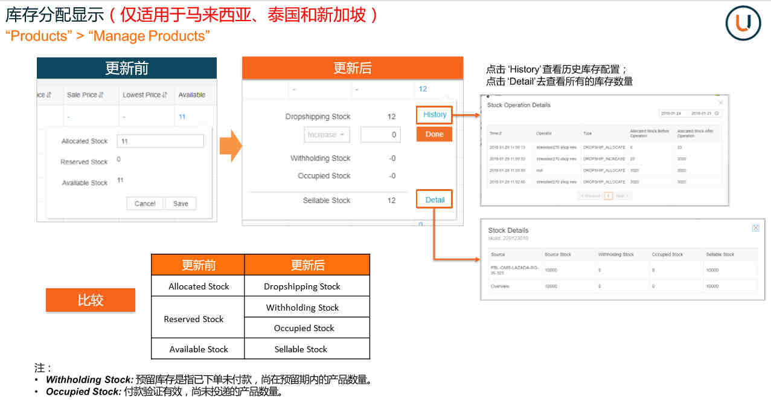
Task: Close the Stock Details popup
Action: coord(755,228)
